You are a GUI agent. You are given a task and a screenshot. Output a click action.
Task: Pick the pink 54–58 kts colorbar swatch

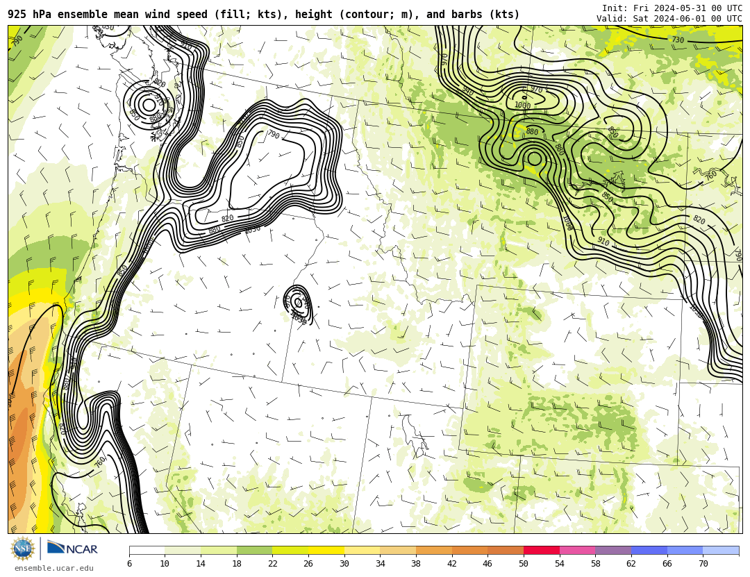point(577,550)
